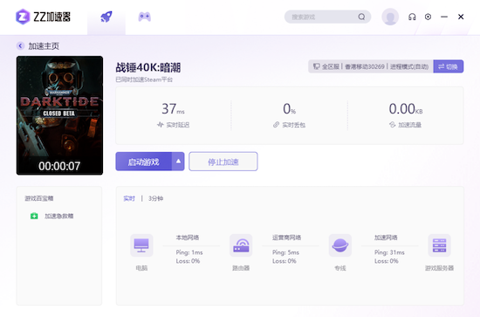
Task: Click the 进程模式(自动) mode label
Action: click(x=409, y=66)
